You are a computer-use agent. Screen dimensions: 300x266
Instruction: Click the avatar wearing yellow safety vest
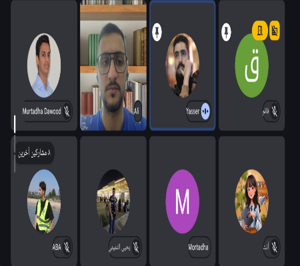tap(44, 201)
